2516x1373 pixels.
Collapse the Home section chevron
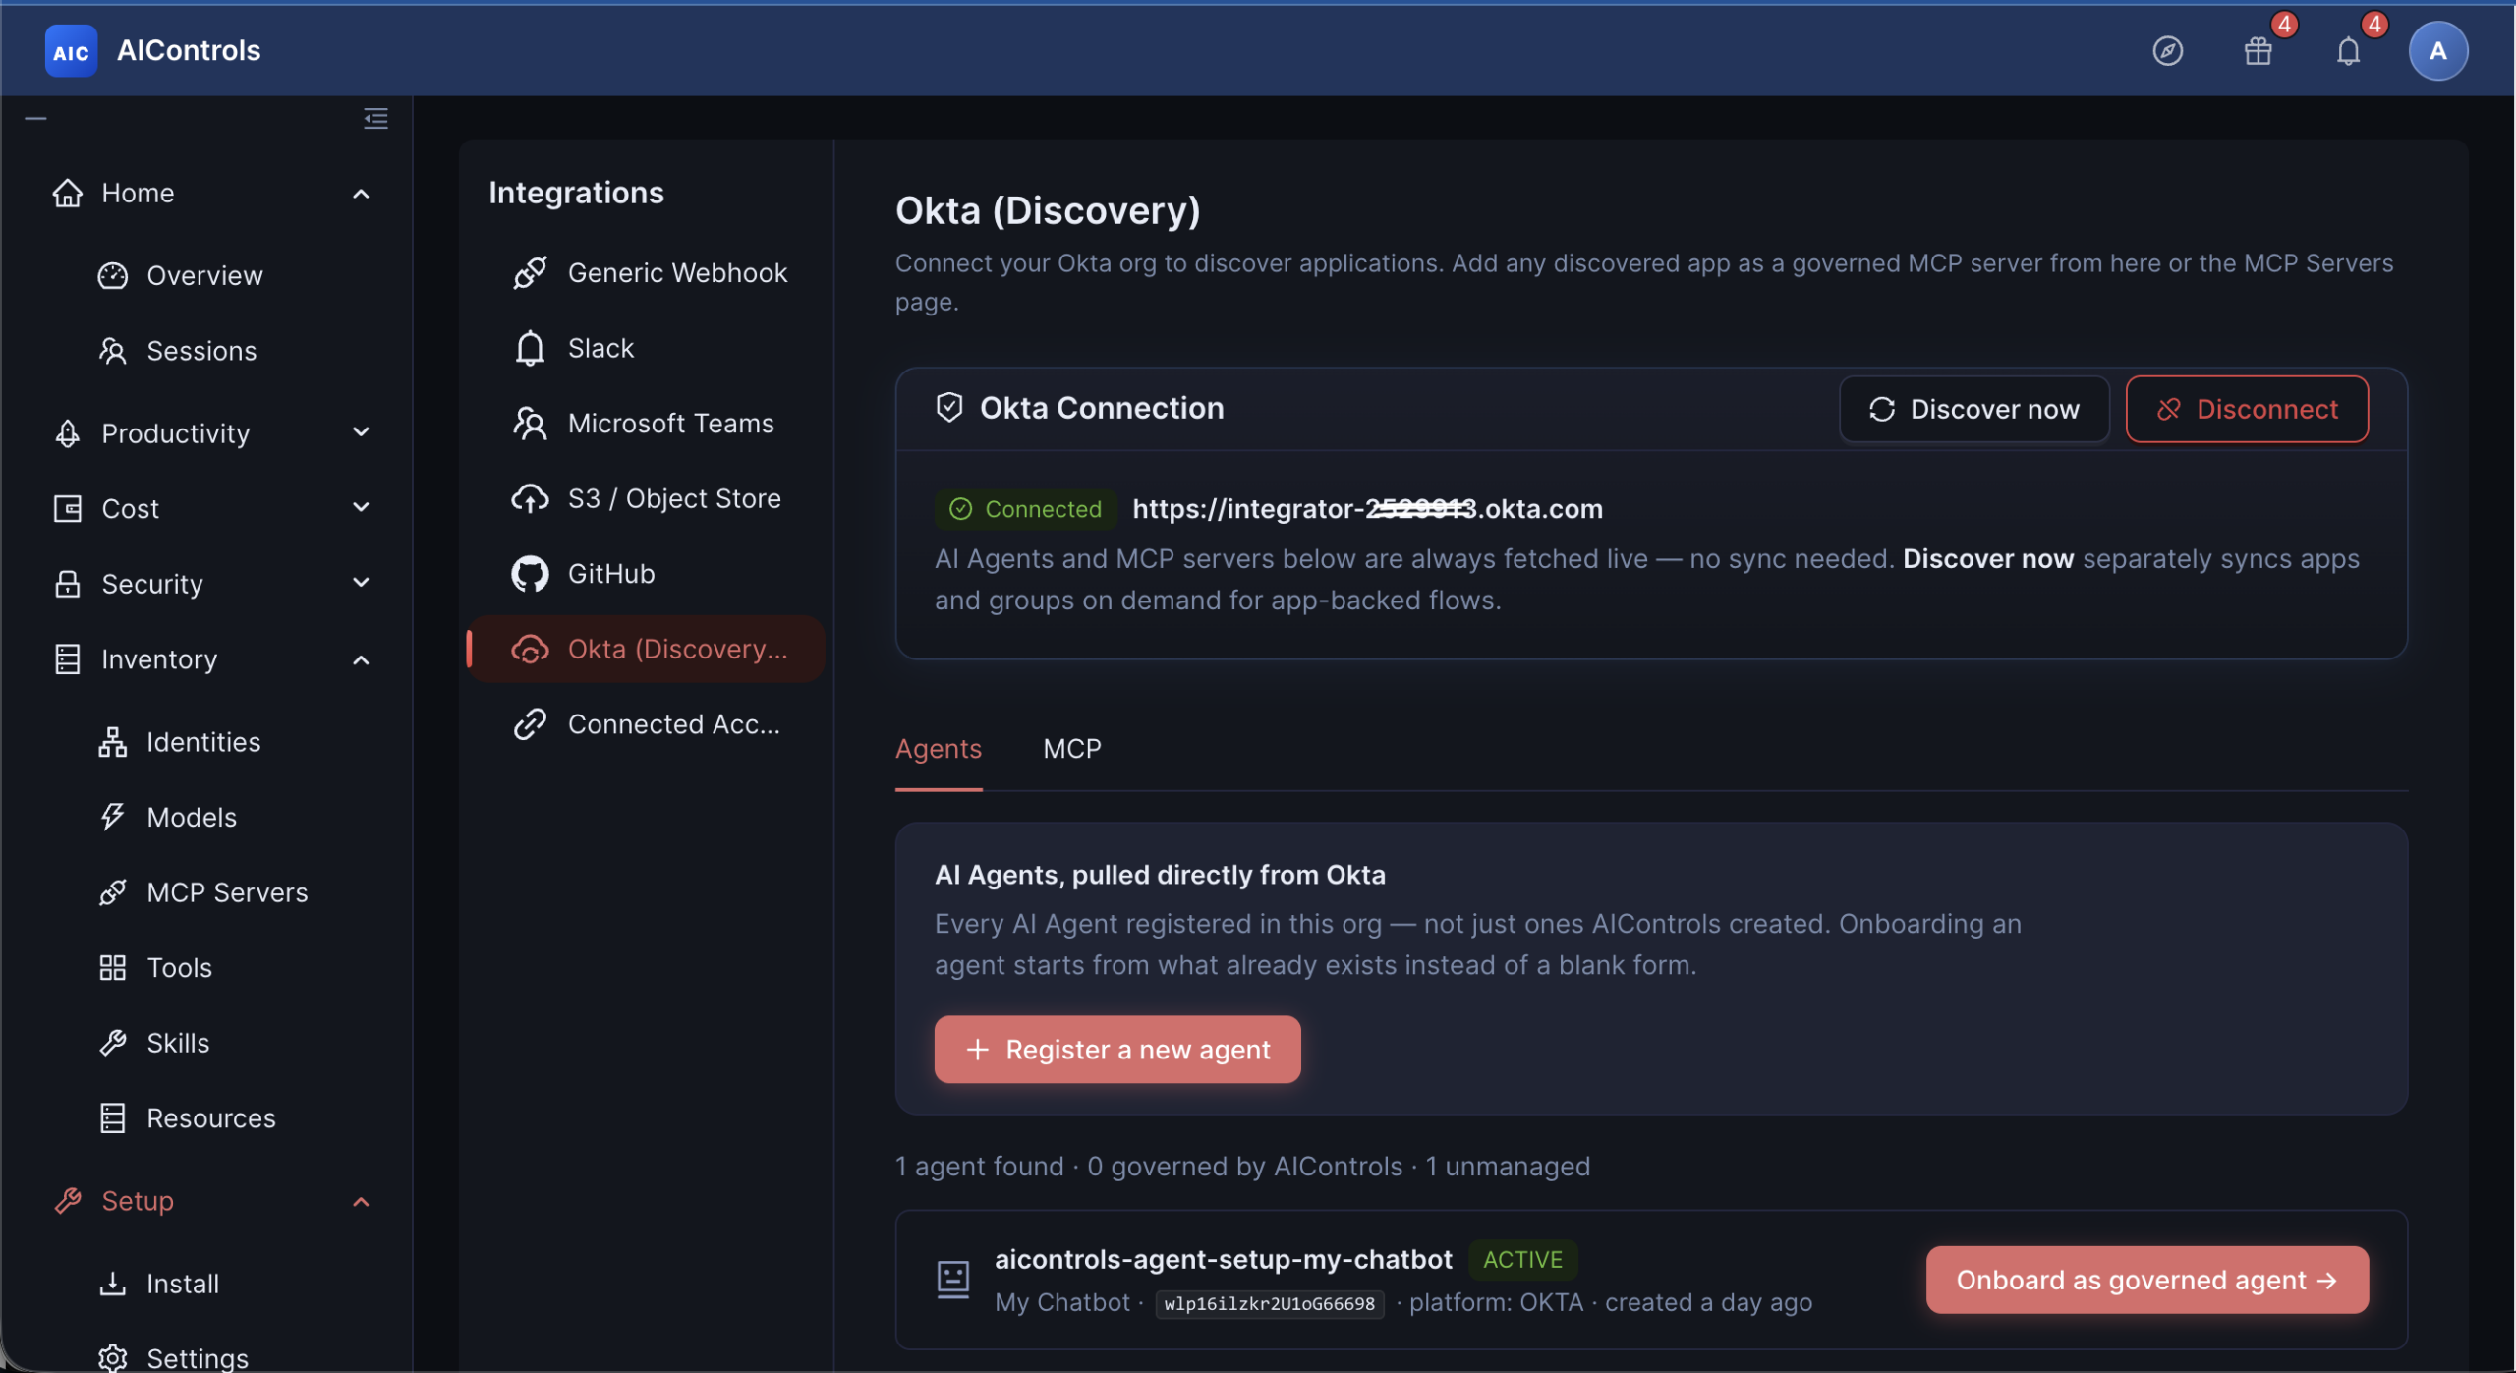[361, 194]
